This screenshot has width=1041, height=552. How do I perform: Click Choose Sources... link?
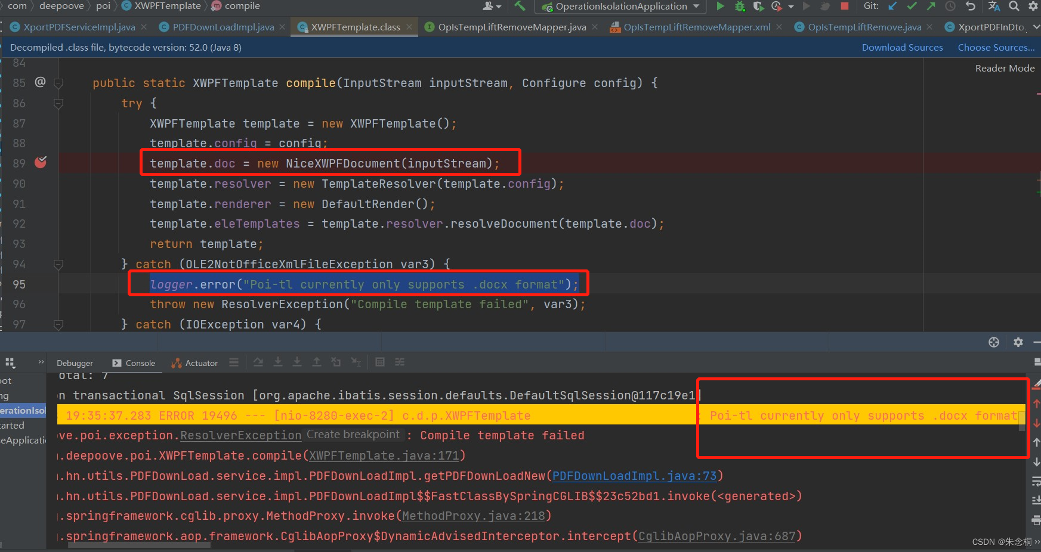pyautogui.click(x=996, y=47)
